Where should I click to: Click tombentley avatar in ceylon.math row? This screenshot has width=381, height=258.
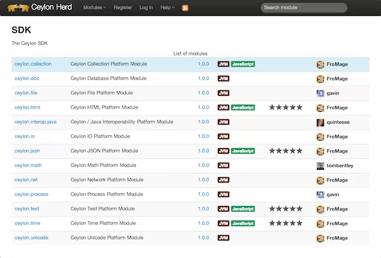320,166
